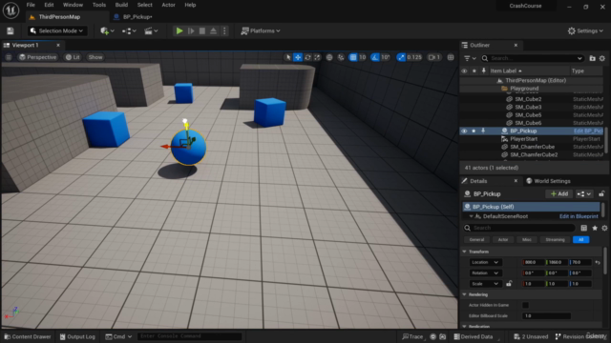The width and height of the screenshot is (611, 343).
Task: Click the Unreal Engine logo icon
Action: (x=11, y=10)
